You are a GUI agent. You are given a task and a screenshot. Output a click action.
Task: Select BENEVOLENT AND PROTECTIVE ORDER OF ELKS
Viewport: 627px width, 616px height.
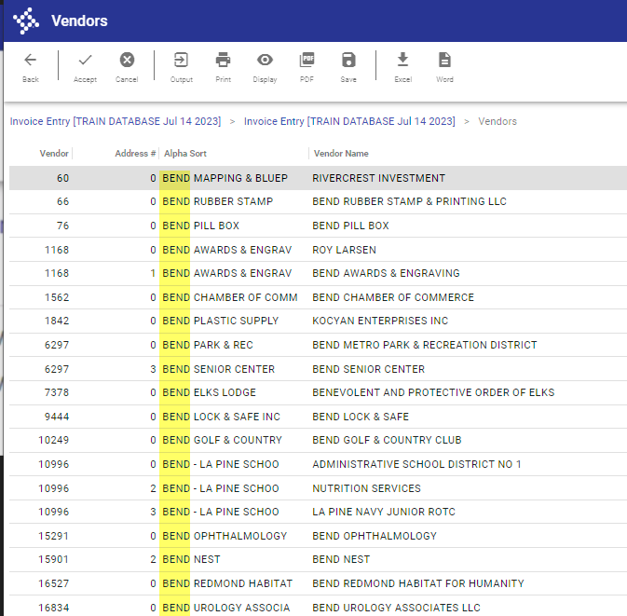click(x=433, y=392)
